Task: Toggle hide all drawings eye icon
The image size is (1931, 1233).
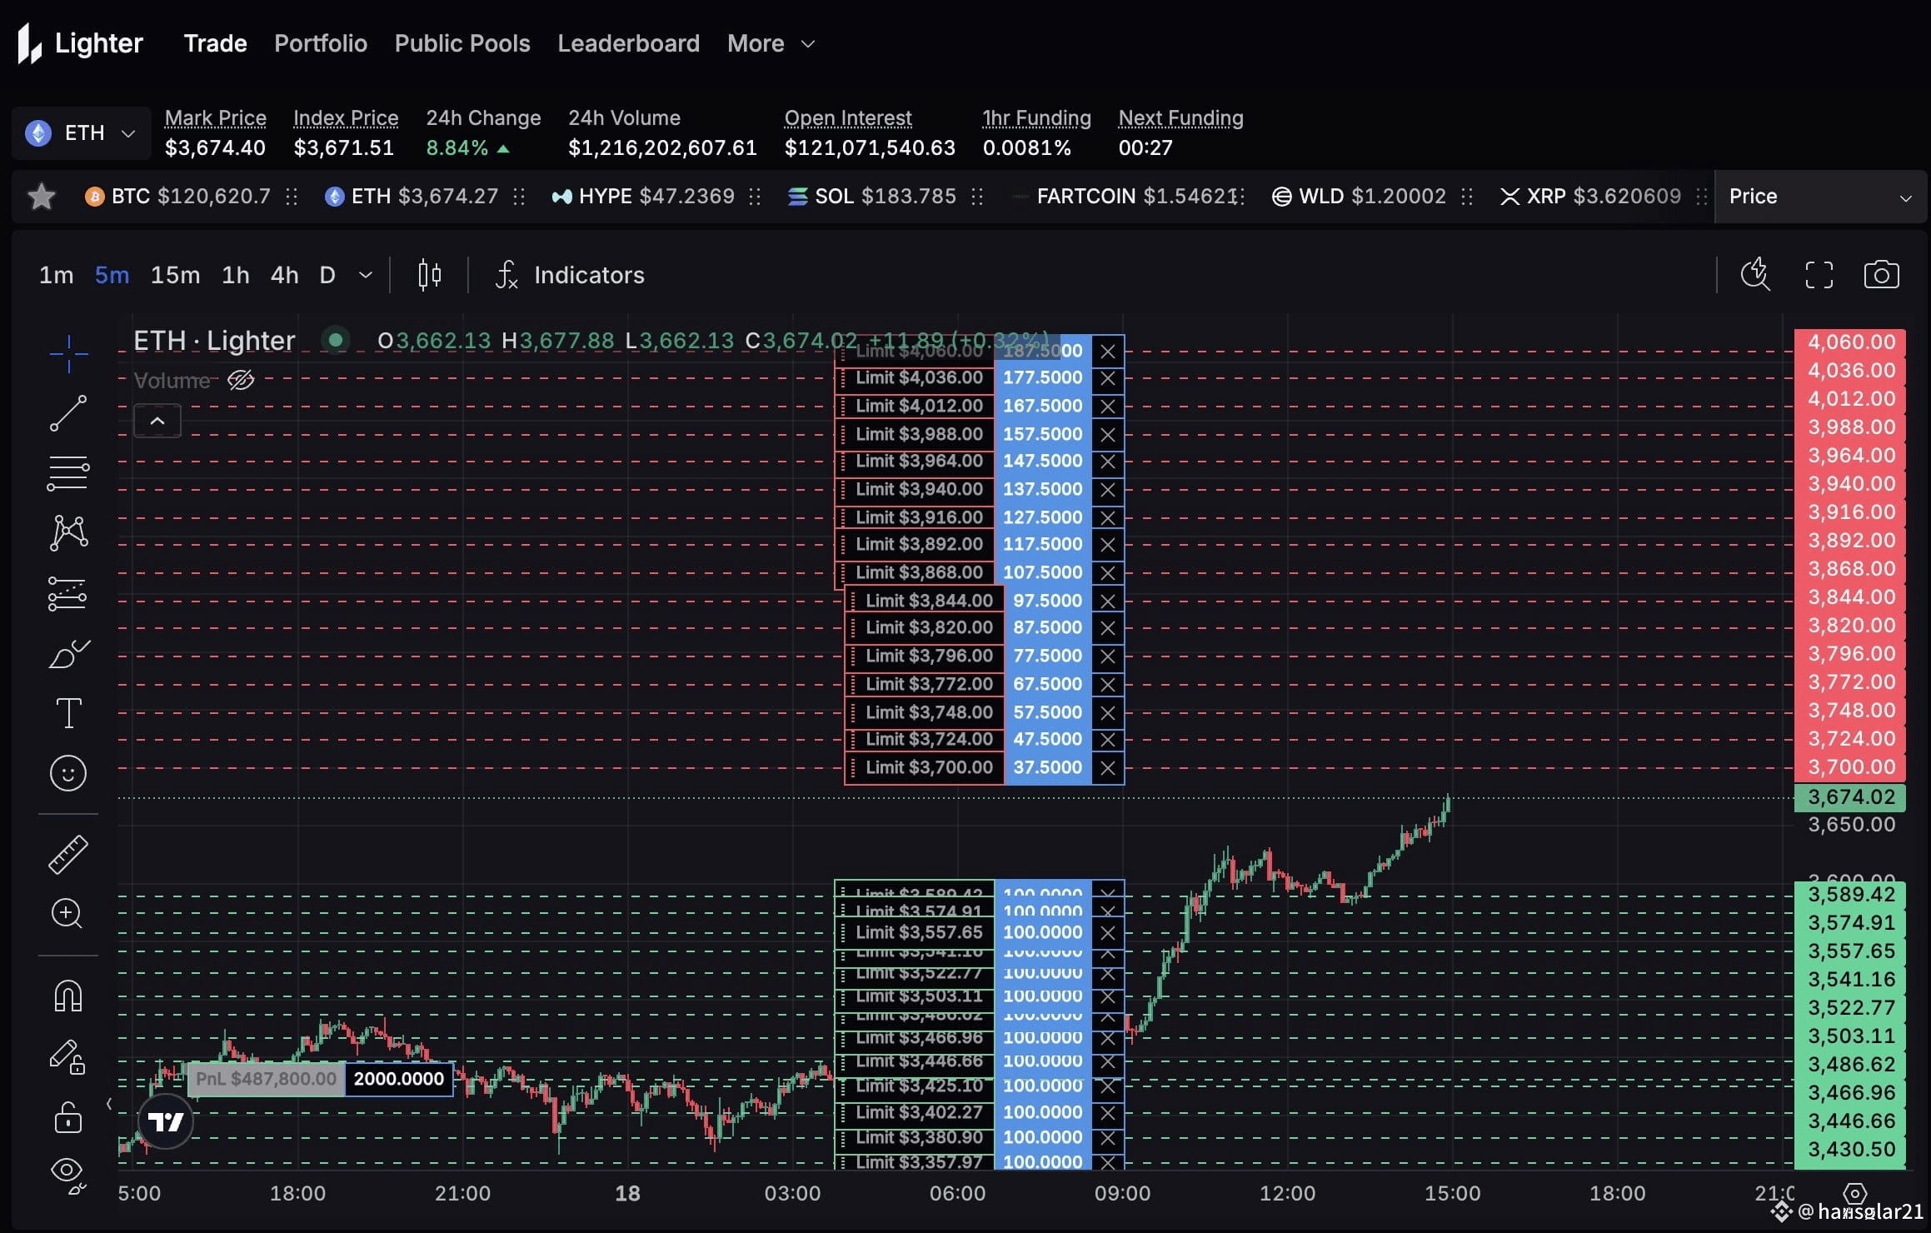Action: pos(68,1175)
